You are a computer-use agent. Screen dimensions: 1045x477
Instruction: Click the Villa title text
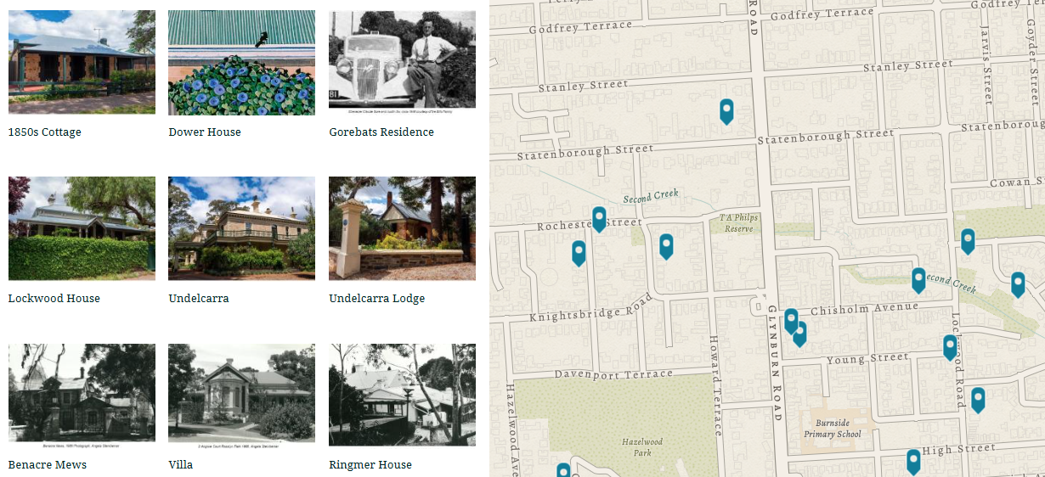(x=180, y=465)
